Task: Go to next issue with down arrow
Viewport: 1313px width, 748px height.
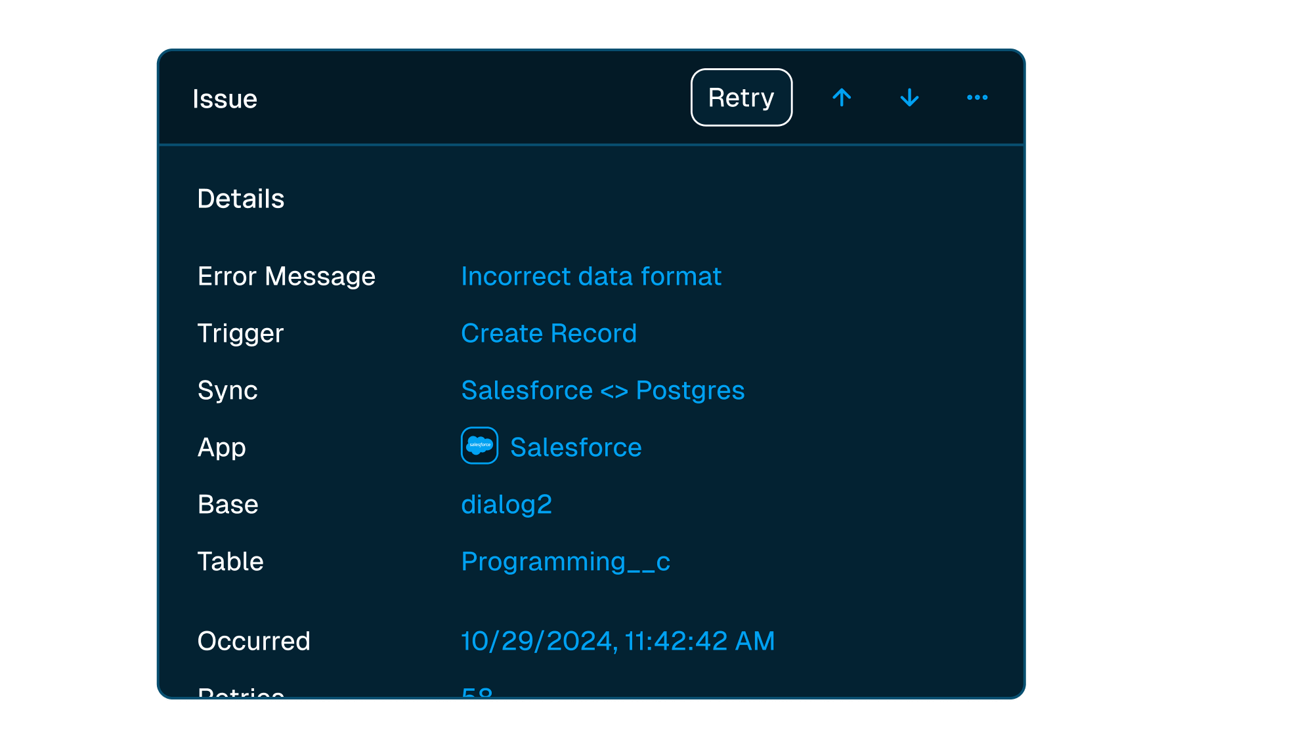Action: (909, 98)
